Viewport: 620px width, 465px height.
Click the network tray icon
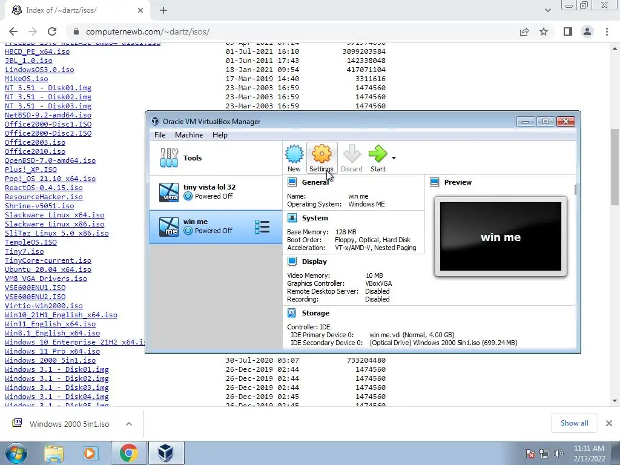[x=544, y=453]
